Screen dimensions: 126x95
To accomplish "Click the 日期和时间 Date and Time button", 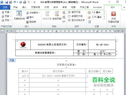I will (19, 15).
